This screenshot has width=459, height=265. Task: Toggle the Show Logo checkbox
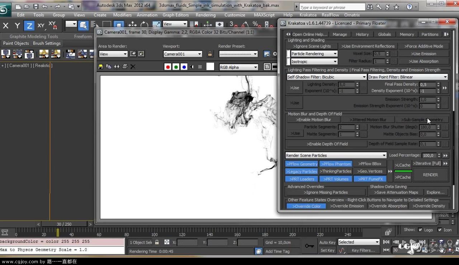pyautogui.click(x=420, y=230)
